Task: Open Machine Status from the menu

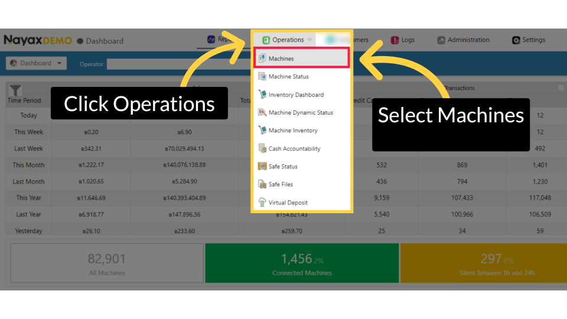Action: (302, 76)
